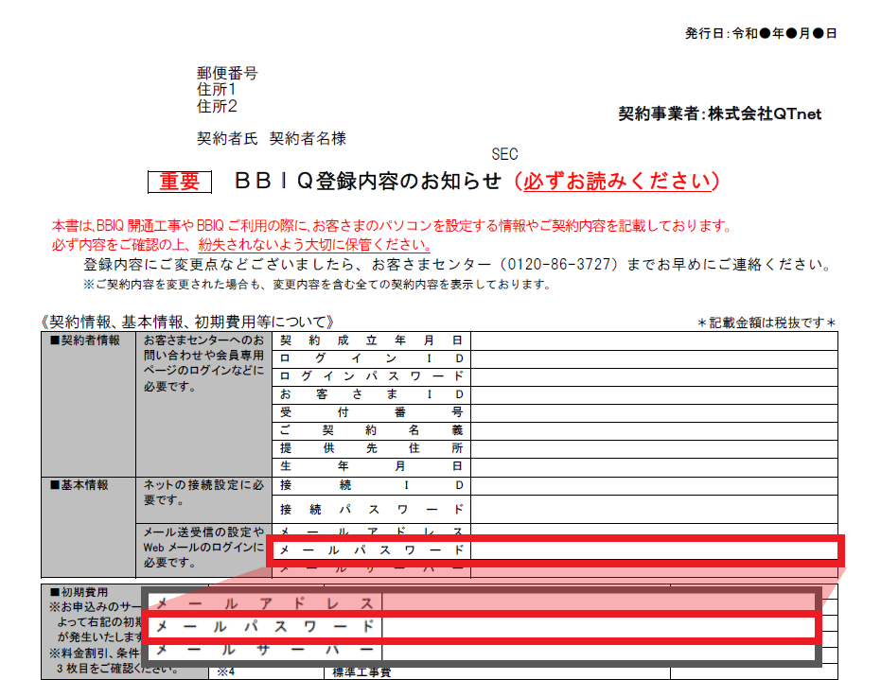Select the 生年月日 row label
Screen dimensions: 881x680
(x=371, y=466)
